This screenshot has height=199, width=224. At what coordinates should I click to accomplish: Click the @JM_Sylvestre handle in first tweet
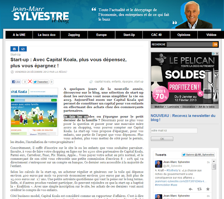[173, 166]
